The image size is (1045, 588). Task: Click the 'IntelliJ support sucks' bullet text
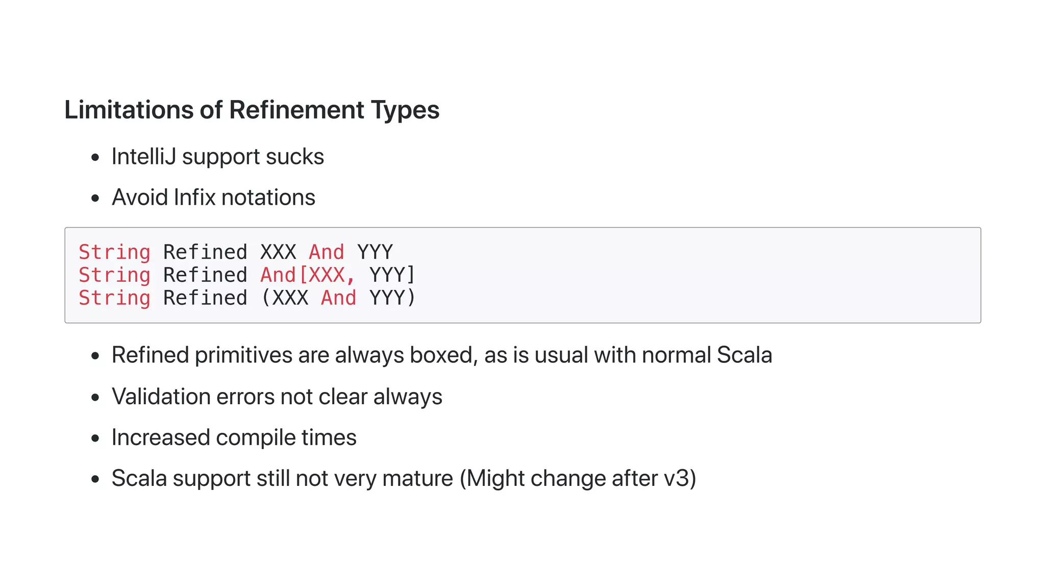tap(217, 157)
